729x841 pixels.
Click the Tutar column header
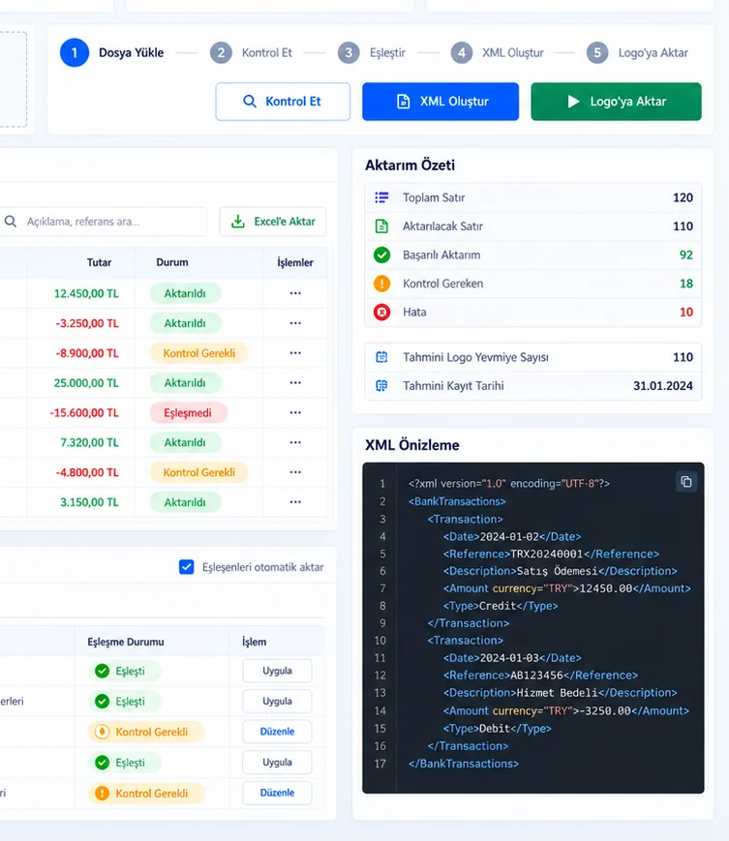(100, 262)
